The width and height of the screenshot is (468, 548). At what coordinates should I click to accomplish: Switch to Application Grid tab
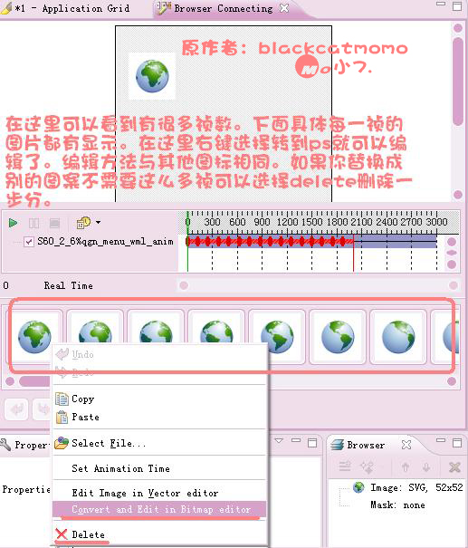66,8
